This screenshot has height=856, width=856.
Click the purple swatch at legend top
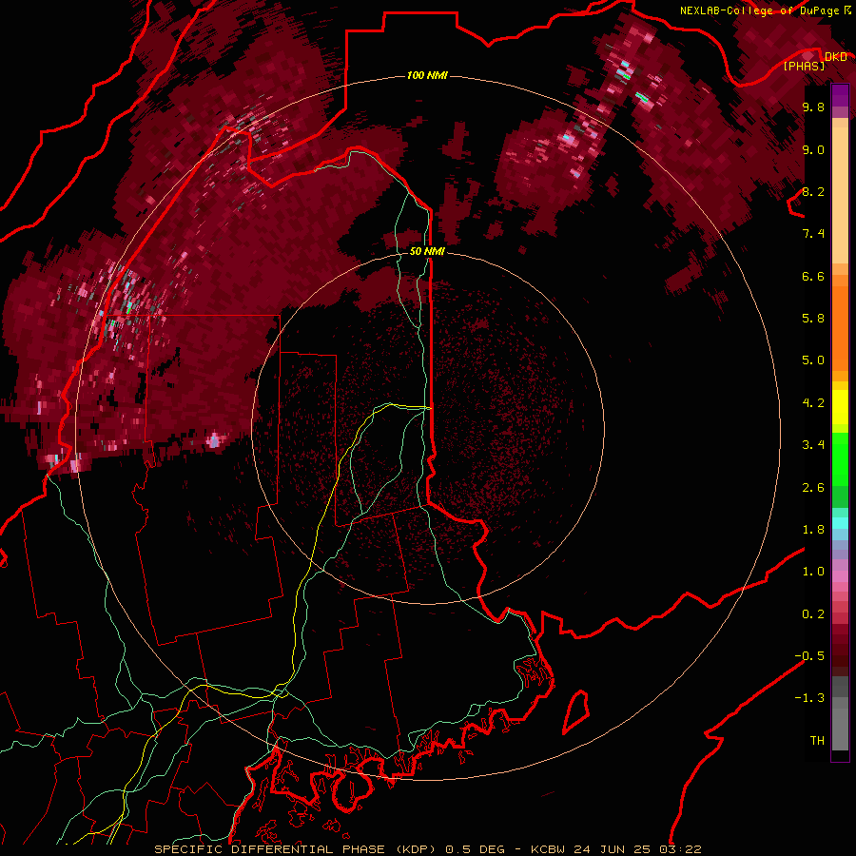(x=840, y=95)
